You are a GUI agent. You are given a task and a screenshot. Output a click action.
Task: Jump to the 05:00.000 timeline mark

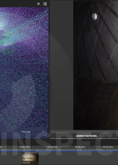80,147
